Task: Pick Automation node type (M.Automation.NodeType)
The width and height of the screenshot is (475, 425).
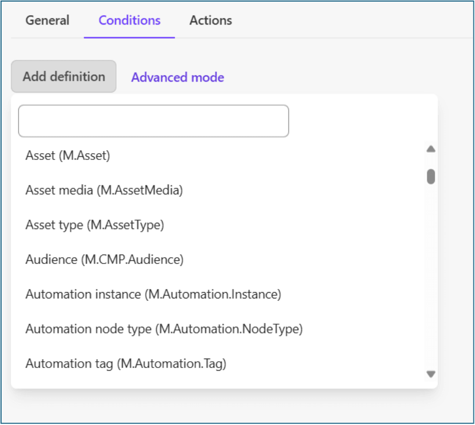Action: point(164,329)
